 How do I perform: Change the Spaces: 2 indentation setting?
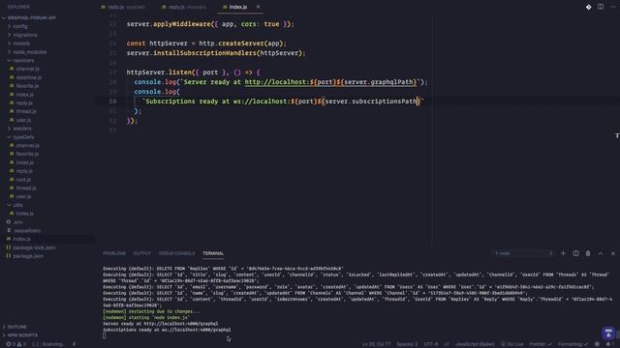pos(407,344)
